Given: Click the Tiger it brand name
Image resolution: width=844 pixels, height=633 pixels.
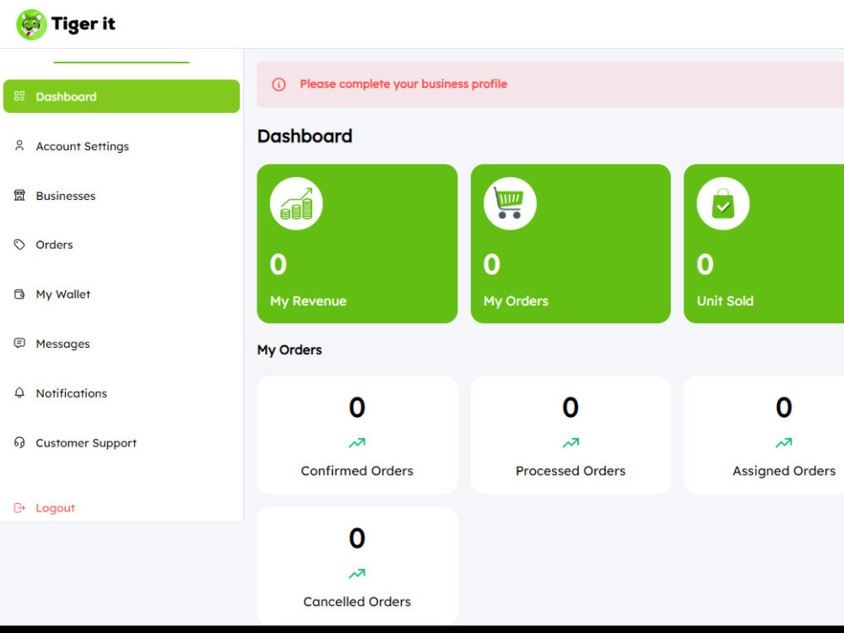Looking at the screenshot, I should coord(84,24).
